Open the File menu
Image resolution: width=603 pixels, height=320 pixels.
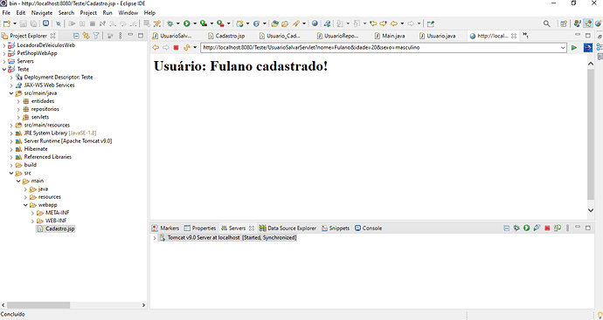6,13
